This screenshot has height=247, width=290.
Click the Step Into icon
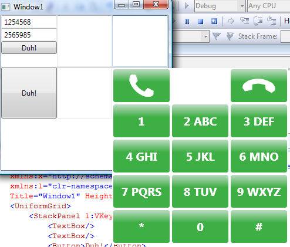coord(245,21)
